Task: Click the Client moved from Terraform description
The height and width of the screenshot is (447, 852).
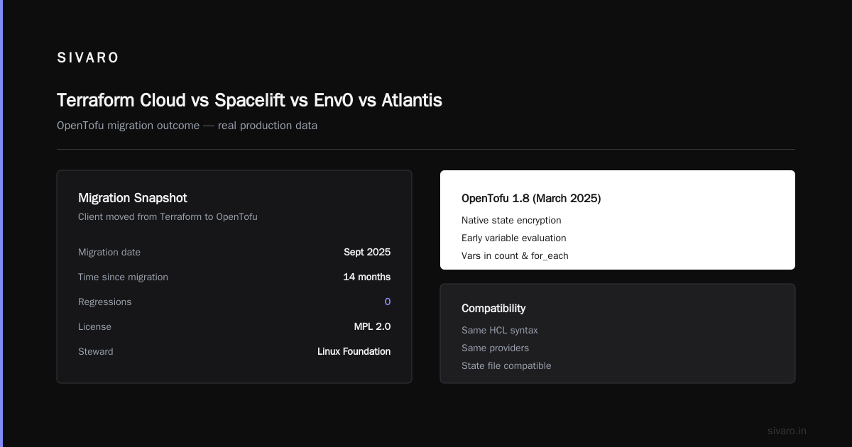Action: 168,216
